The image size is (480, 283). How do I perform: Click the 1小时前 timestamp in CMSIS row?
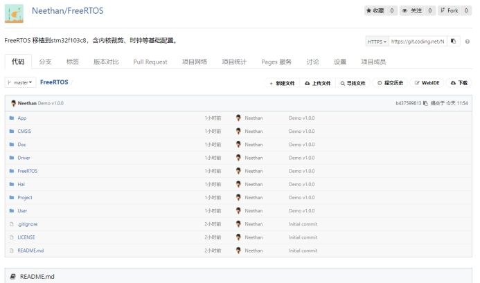(x=213, y=131)
